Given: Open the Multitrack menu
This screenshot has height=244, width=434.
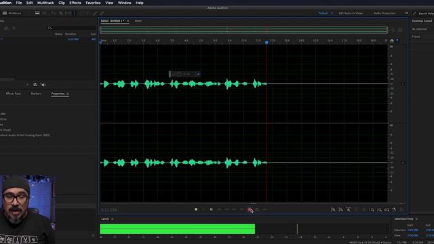Looking at the screenshot, I should pyautogui.click(x=45, y=3).
